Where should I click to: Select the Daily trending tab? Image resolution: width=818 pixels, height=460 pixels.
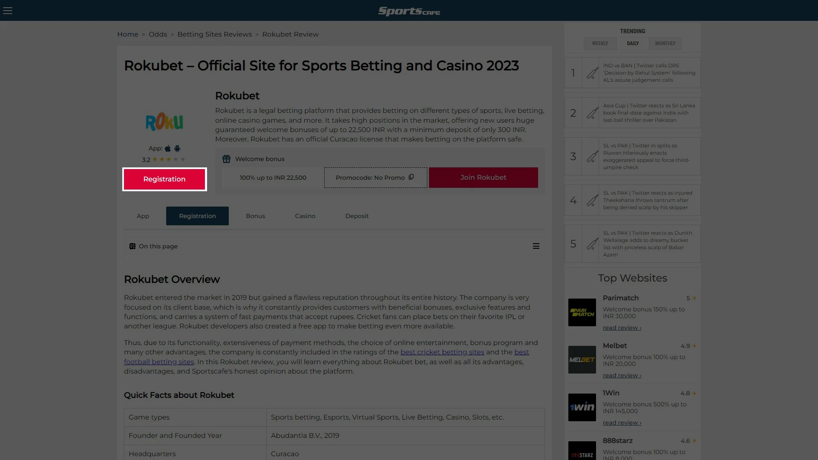[x=633, y=43]
